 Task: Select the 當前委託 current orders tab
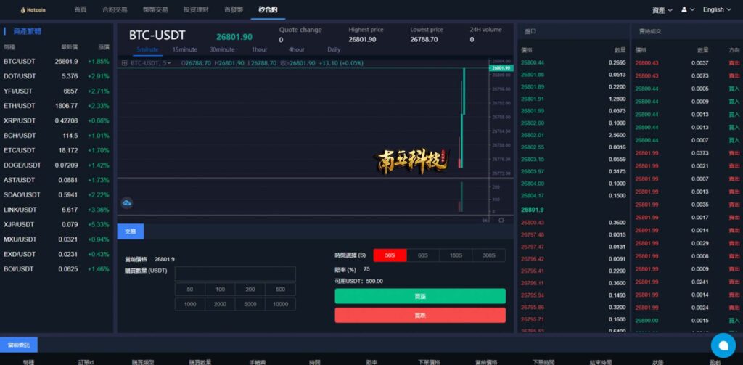(18, 345)
